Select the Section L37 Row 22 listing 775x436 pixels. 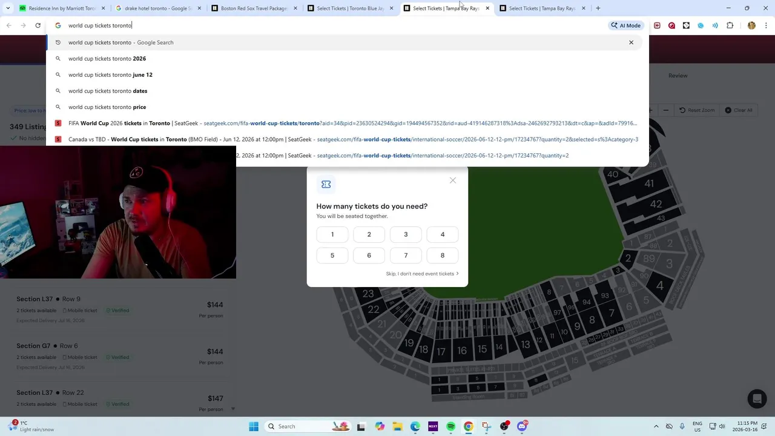tap(120, 400)
